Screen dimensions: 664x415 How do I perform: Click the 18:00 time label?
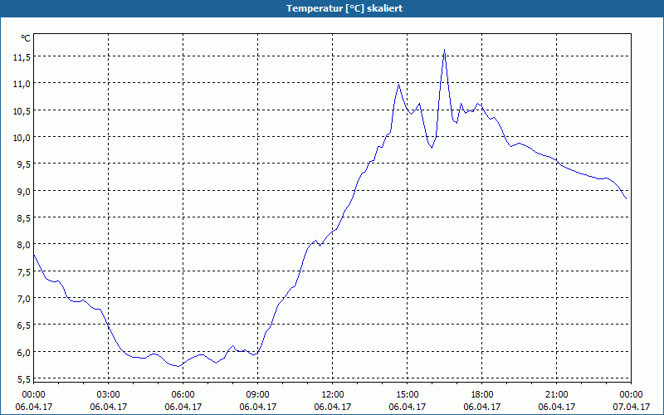pyautogui.click(x=482, y=395)
